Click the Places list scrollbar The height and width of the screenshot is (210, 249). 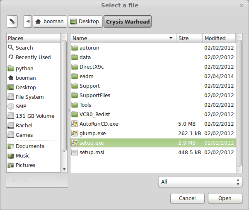click(x=64, y=96)
